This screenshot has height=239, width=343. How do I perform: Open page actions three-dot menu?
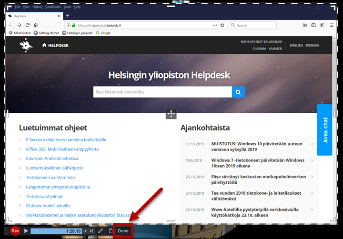(215, 25)
